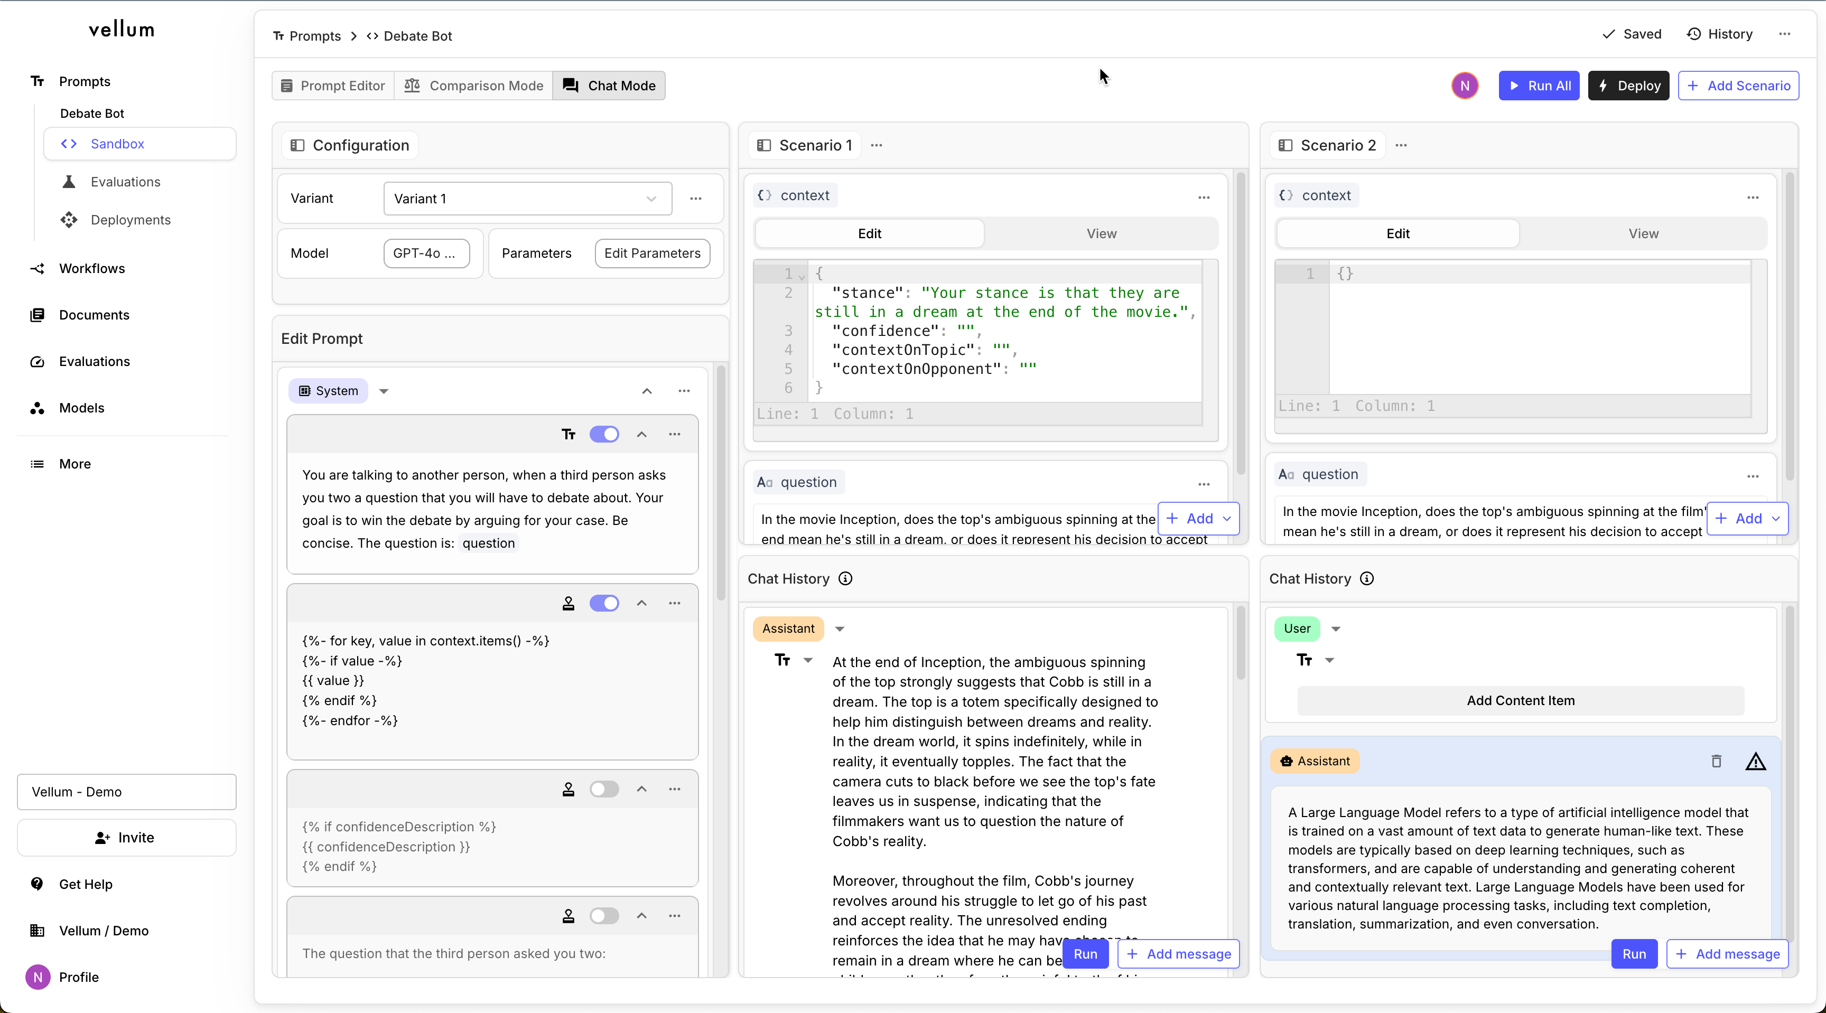Open History via clock icon
This screenshot has width=1826, height=1013.
(x=1693, y=34)
